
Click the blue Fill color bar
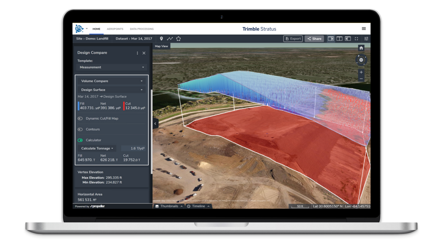coord(78,106)
